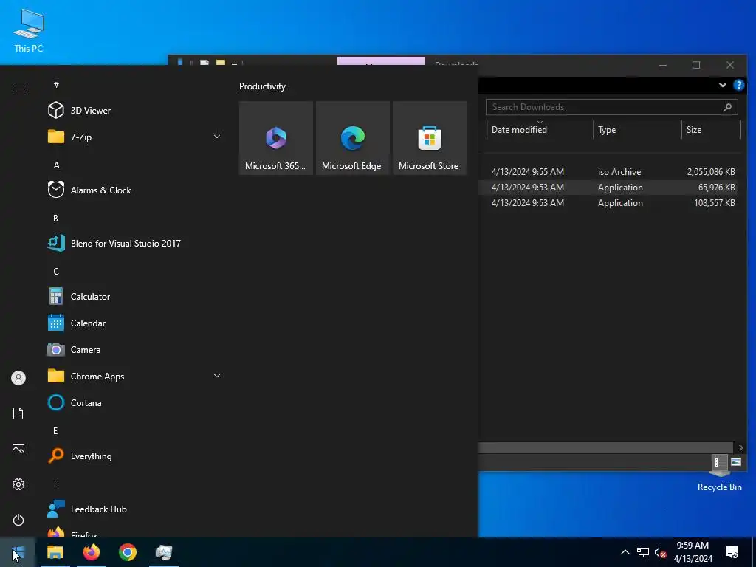Open the 7-Zip folder entry

point(135,137)
